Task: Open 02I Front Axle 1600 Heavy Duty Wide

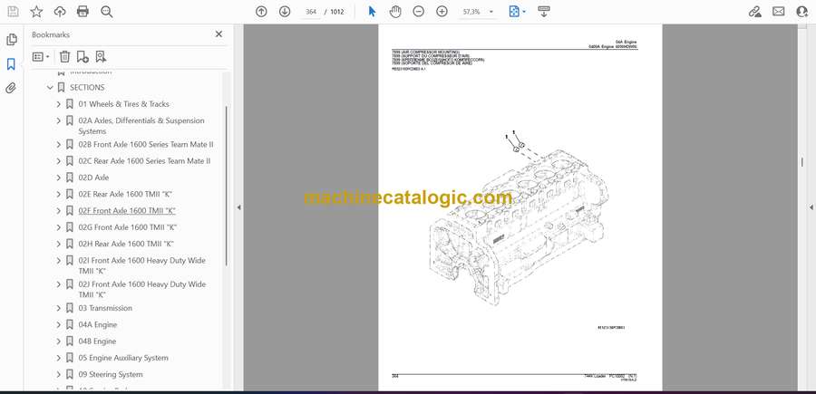Action: (x=142, y=265)
